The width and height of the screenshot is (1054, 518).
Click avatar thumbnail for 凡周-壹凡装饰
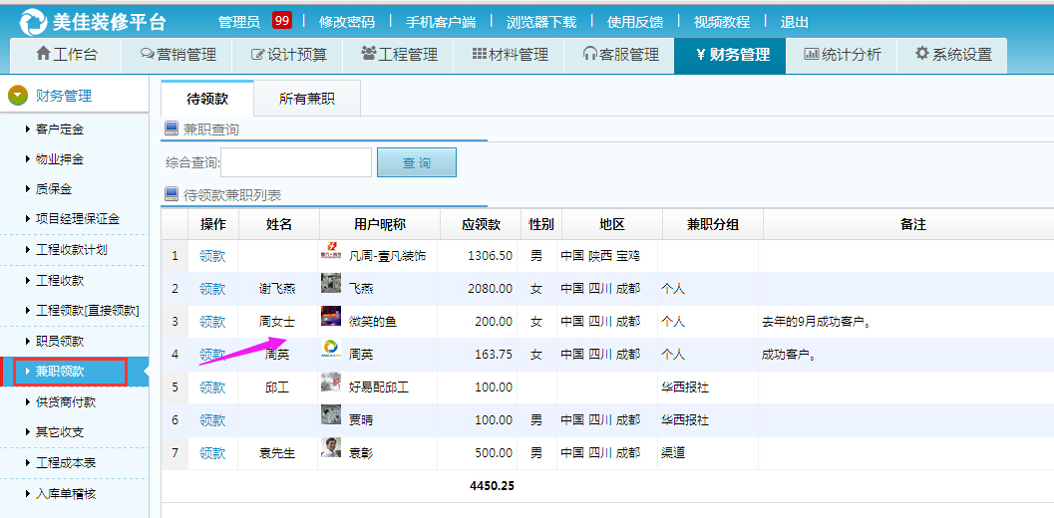point(330,255)
